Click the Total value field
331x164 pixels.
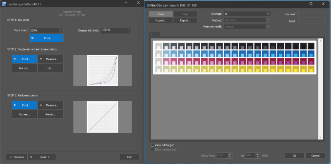tap(312, 21)
